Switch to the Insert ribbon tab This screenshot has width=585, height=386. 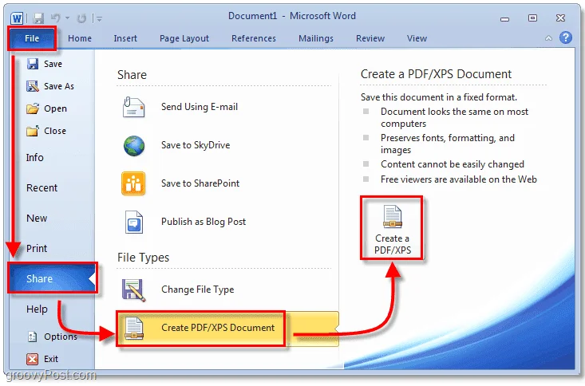[125, 38]
